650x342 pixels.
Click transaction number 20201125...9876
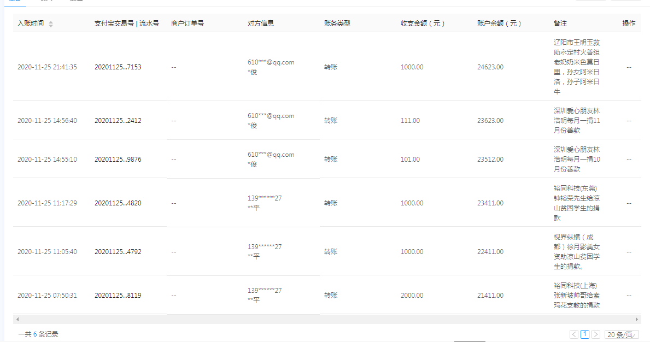tap(118, 160)
